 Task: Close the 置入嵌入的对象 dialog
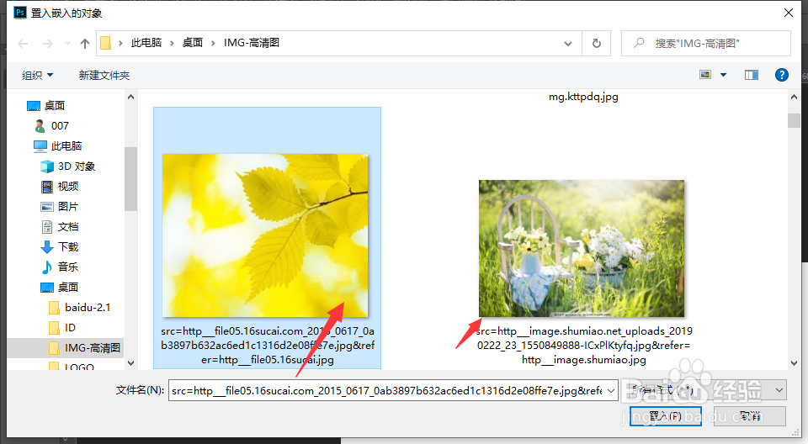click(x=789, y=13)
